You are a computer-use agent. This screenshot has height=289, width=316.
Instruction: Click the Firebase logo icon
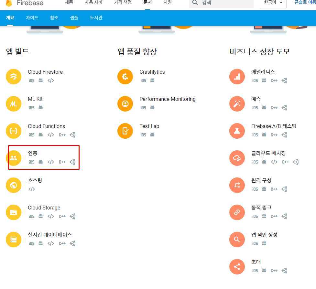pos(9,3)
